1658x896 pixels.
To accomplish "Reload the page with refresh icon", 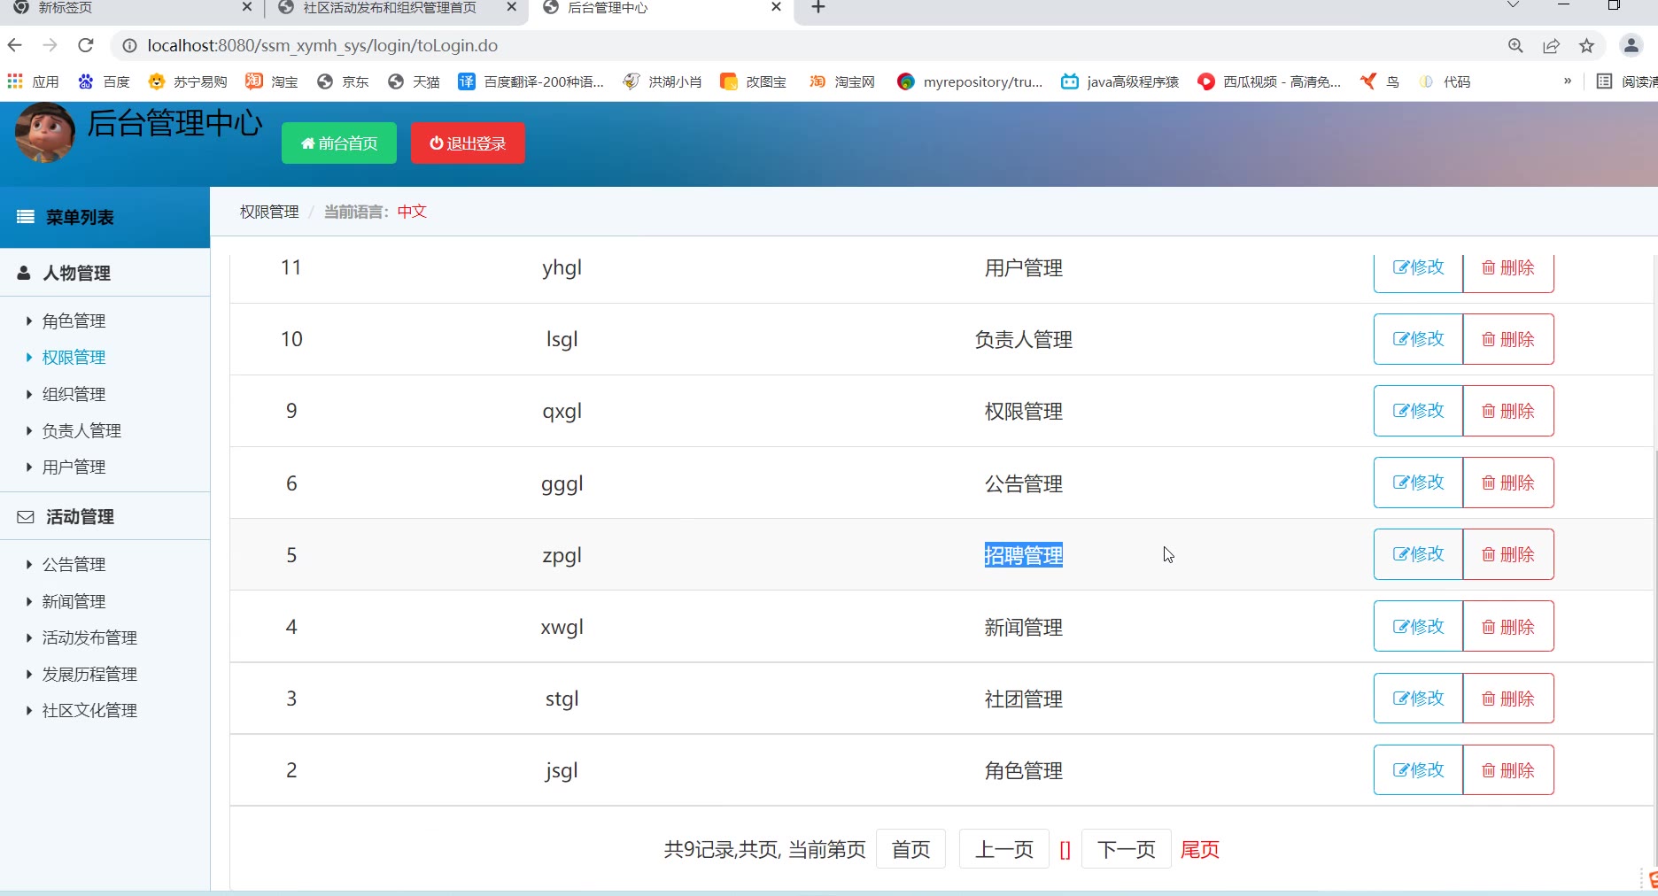I will [x=86, y=45].
